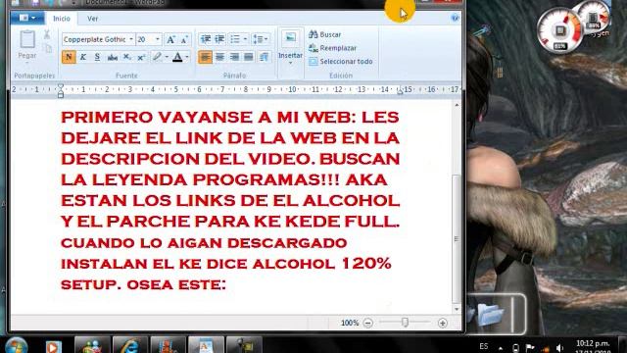Screen dimensions: 627x353
Task: Show hidden tray icons arrow
Action: click(x=501, y=348)
